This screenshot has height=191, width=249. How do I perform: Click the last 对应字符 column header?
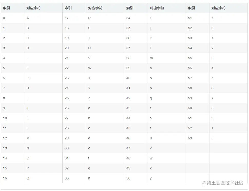[228, 8]
